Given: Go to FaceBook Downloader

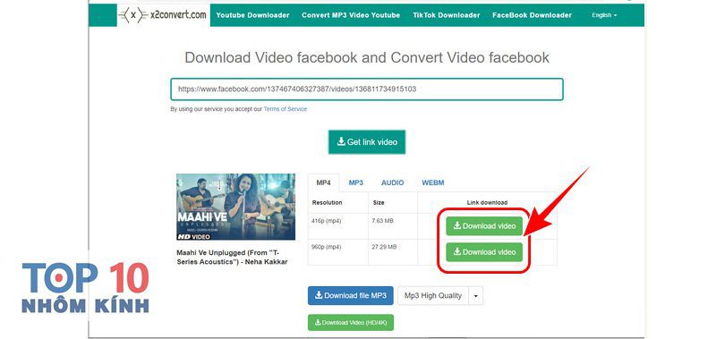Looking at the screenshot, I should [x=532, y=15].
